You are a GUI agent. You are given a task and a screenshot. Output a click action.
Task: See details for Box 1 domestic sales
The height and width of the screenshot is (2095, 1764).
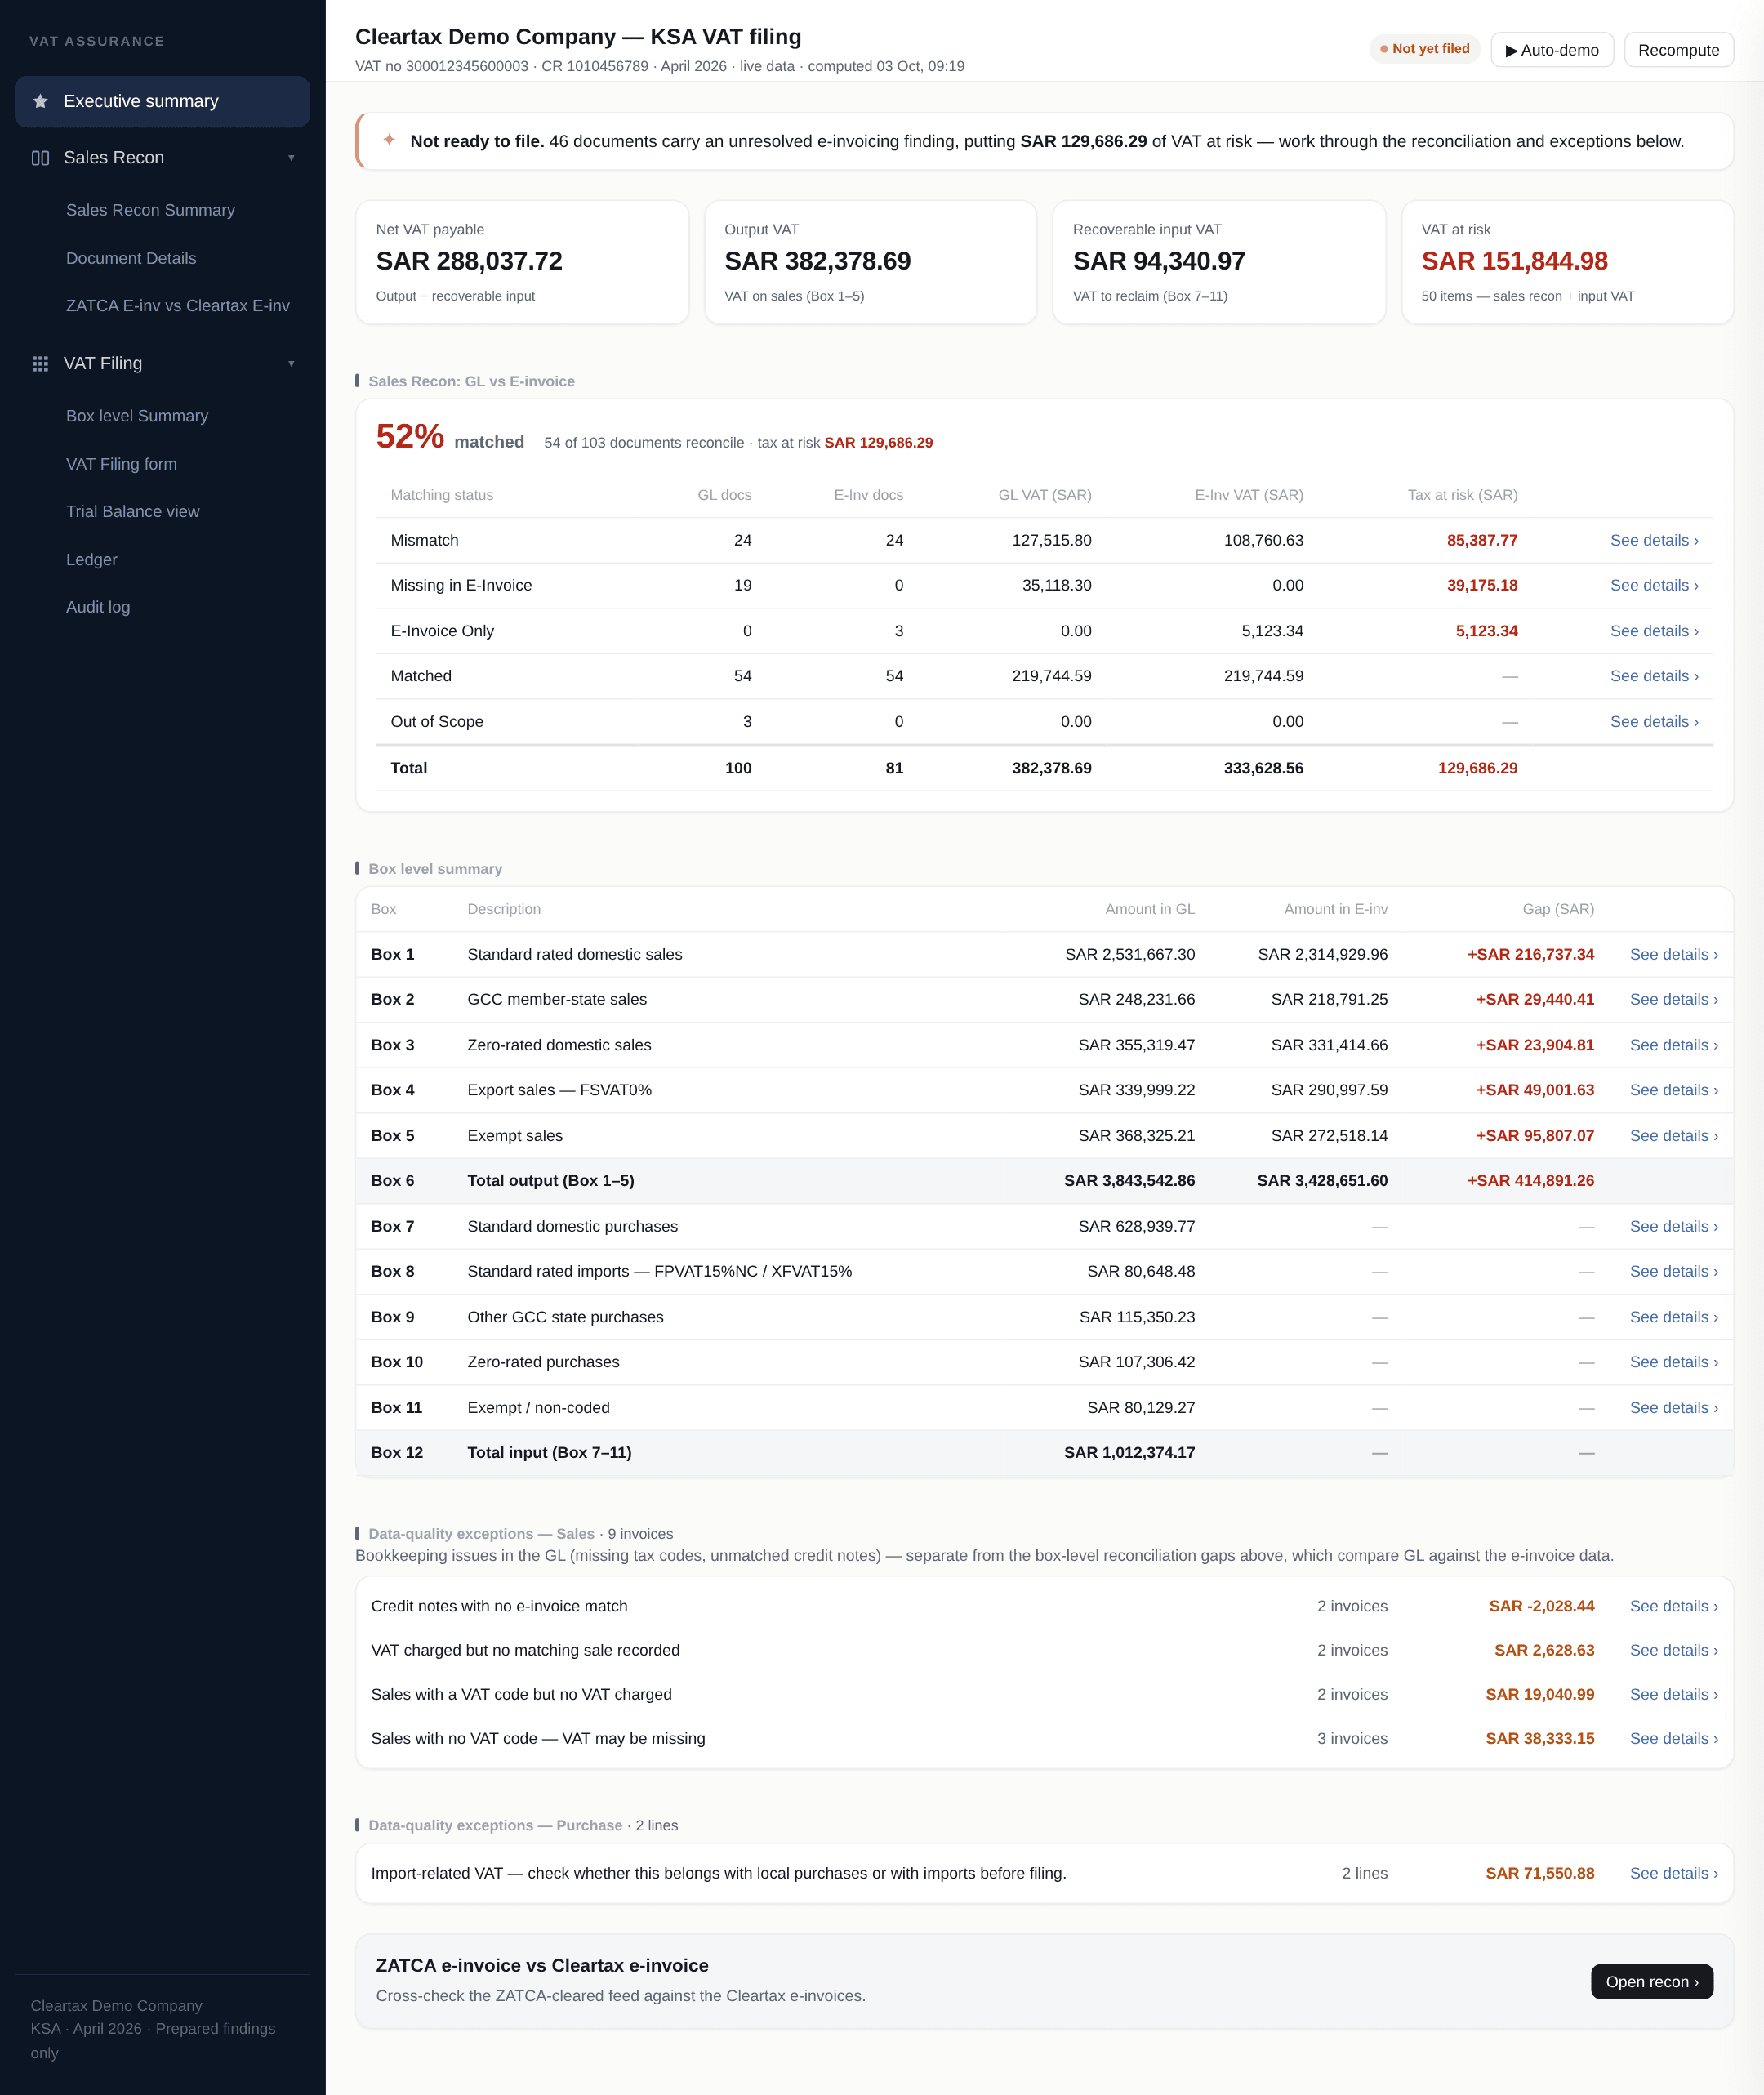pos(1673,954)
